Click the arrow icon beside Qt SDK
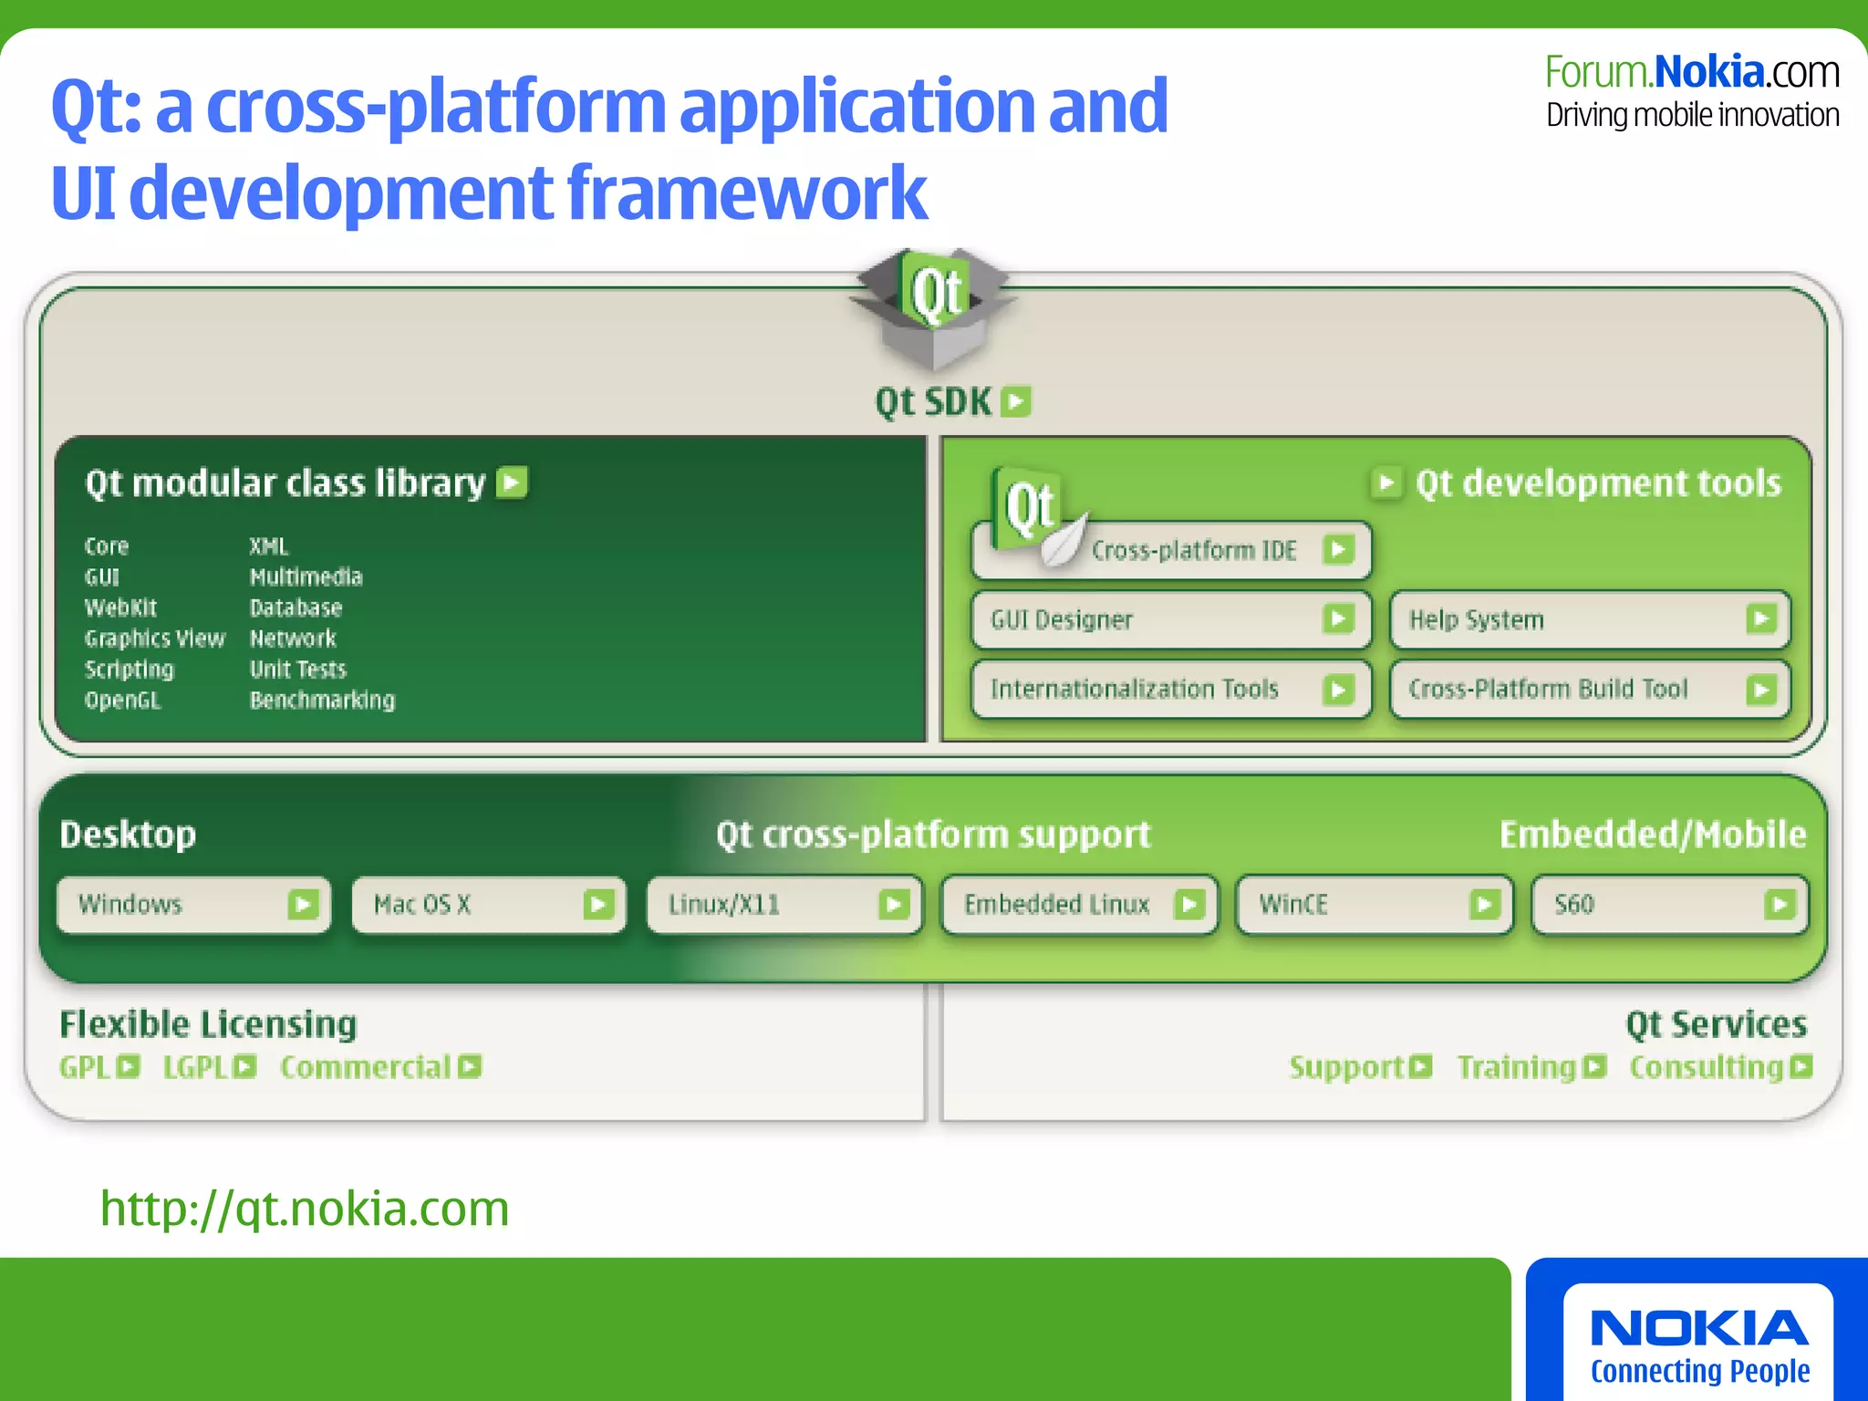Screen dimensions: 1868x1401 click(x=1015, y=401)
